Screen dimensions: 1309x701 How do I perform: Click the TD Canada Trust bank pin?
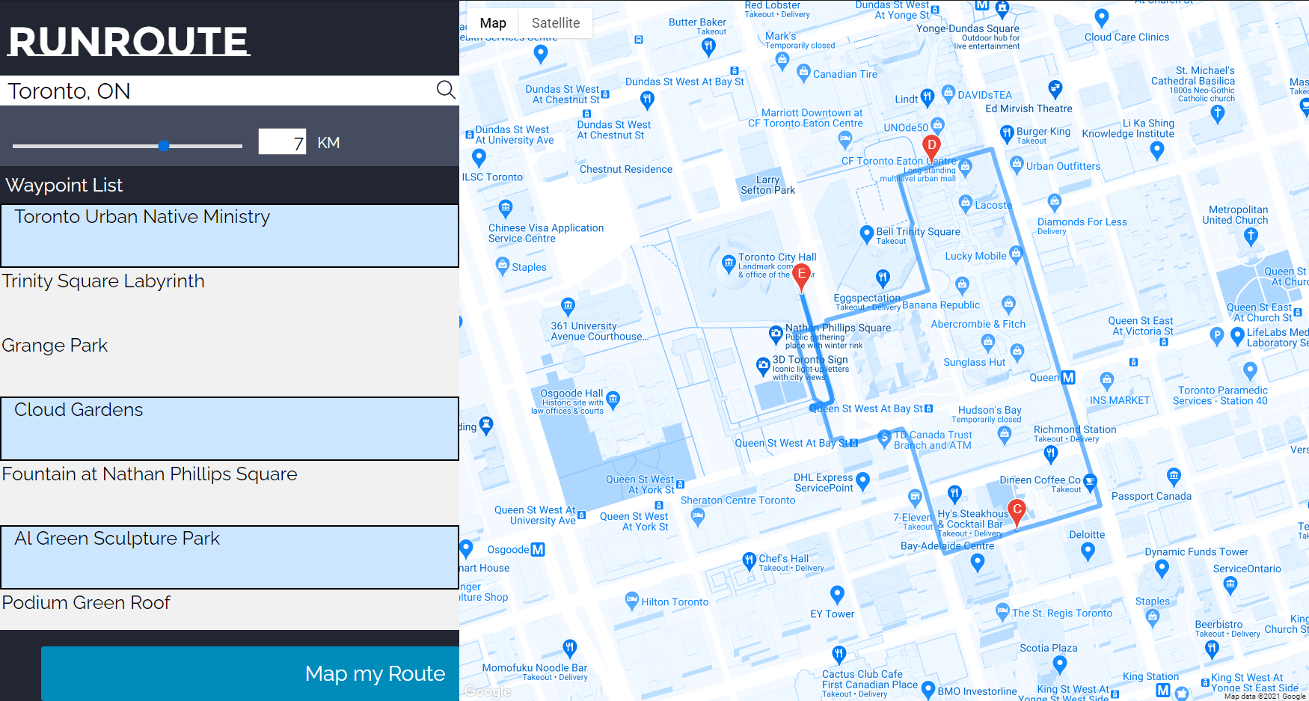coord(885,438)
